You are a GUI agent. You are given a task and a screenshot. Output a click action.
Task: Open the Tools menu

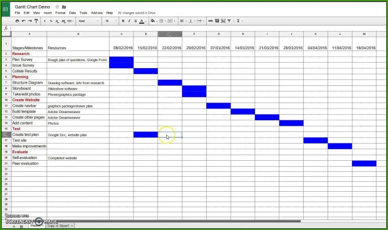pos(83,13)
